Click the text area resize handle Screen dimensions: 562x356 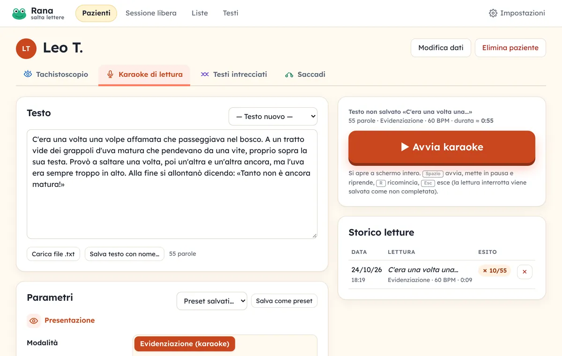tap(314, 236)
